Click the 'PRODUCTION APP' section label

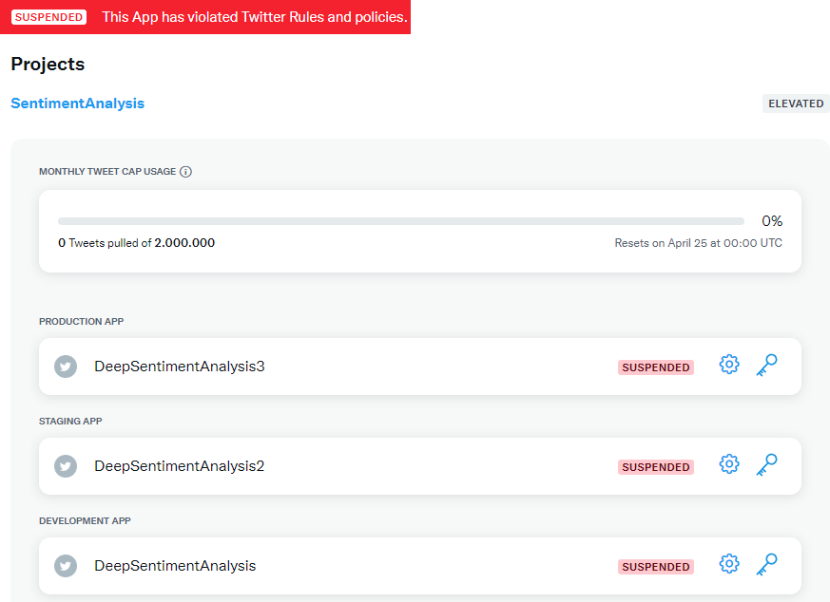point(81,321)
